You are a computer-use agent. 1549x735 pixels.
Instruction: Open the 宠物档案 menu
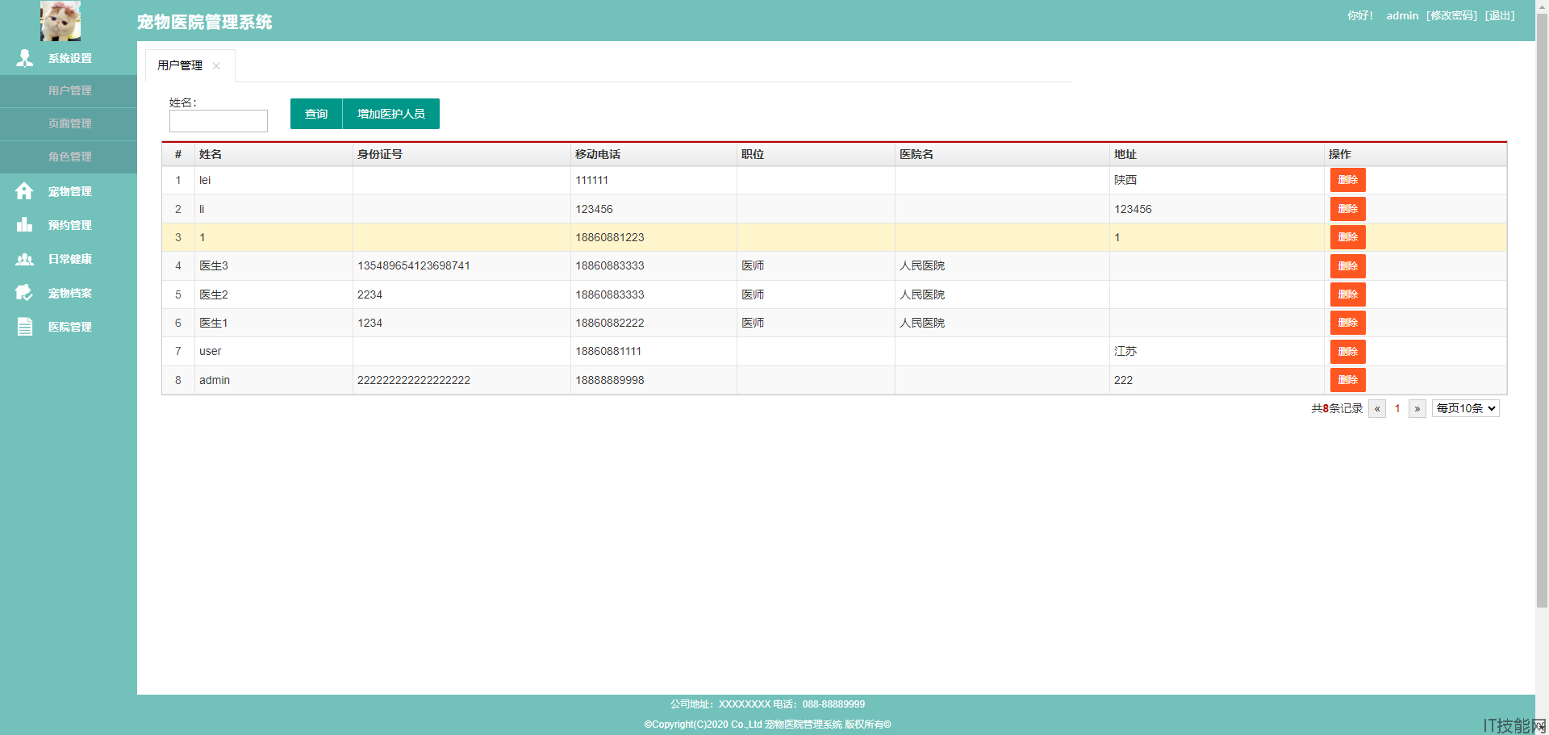pyautogui.click(x=69, y=293)
